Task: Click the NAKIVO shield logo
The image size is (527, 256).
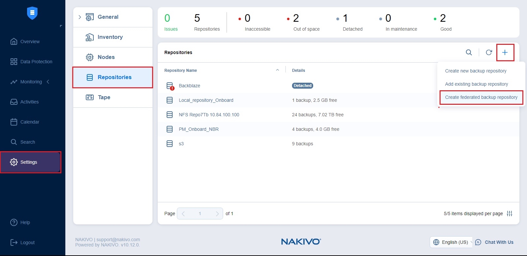Action: pos(32,13)
